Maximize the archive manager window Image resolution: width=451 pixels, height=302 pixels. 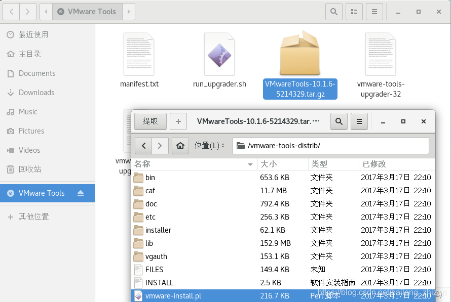pyautogui.click(x=403, y=121)
